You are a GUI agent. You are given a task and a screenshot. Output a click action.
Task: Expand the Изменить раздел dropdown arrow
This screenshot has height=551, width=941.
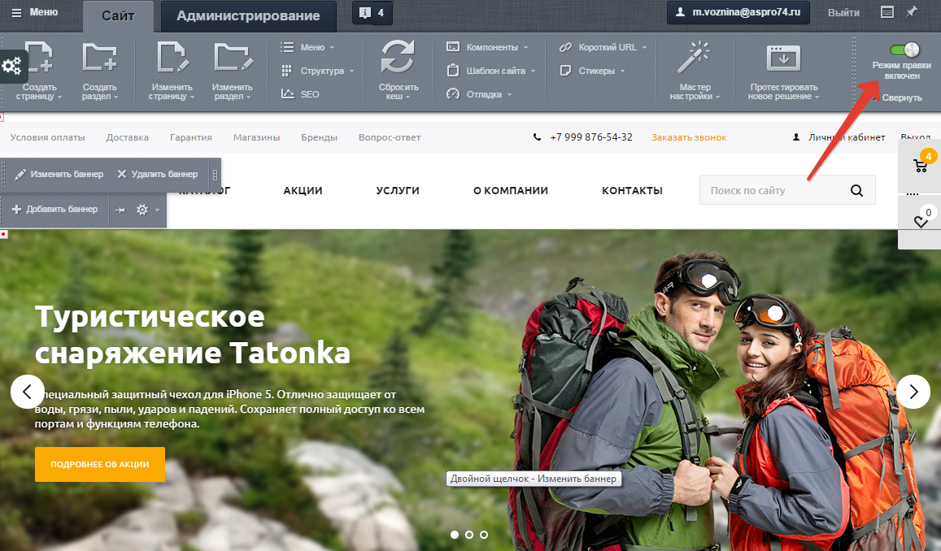250,98
